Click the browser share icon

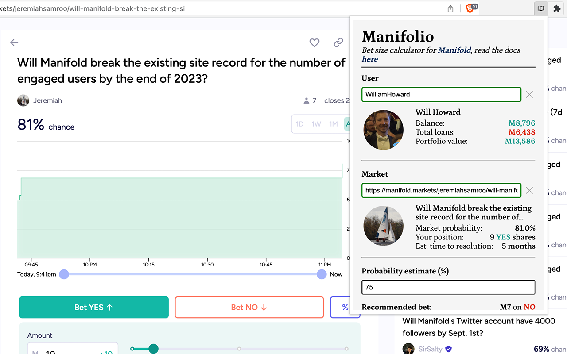[450, 8]
